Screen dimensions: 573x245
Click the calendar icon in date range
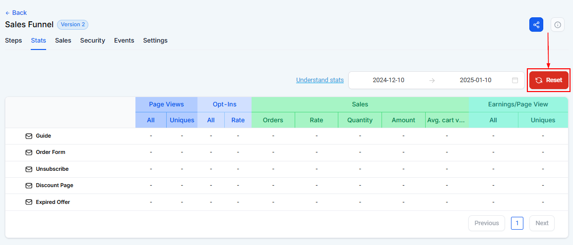click(515, 80)
